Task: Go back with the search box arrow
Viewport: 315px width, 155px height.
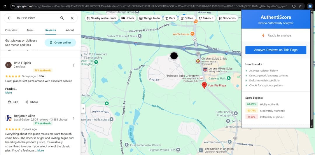Action: coord(9,18)
